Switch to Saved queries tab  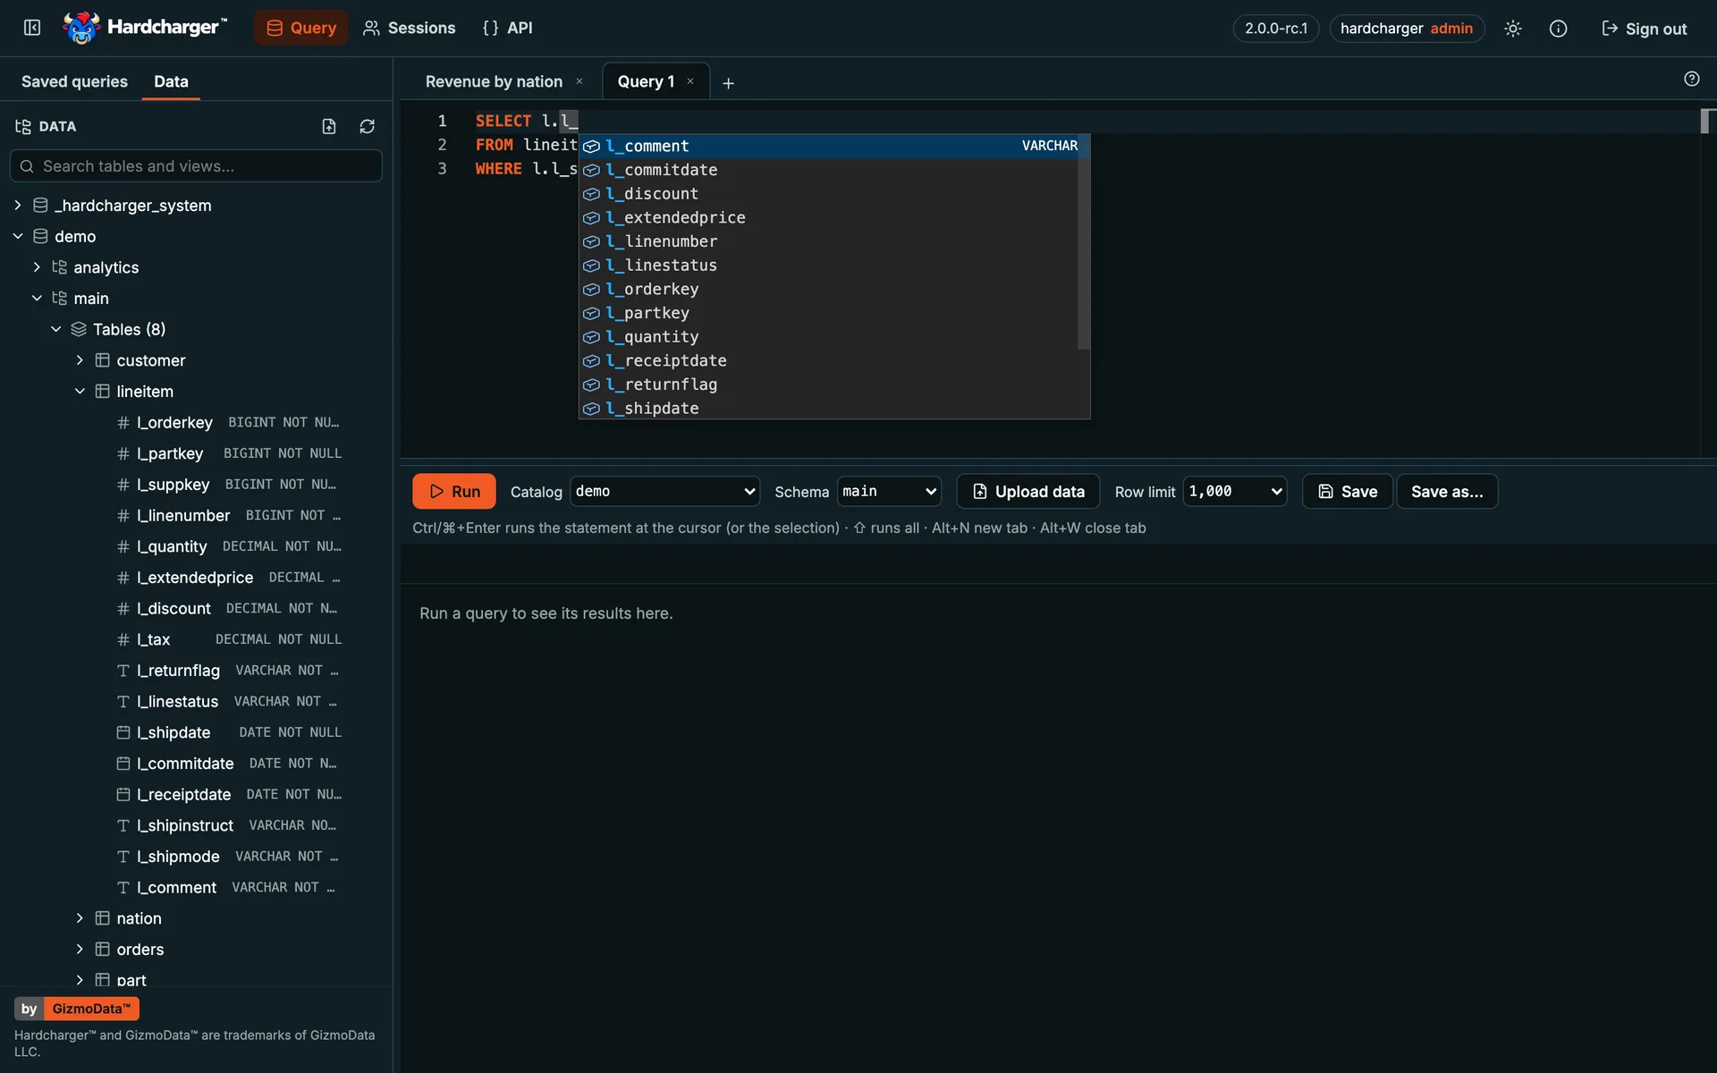[x=74, y=81]
